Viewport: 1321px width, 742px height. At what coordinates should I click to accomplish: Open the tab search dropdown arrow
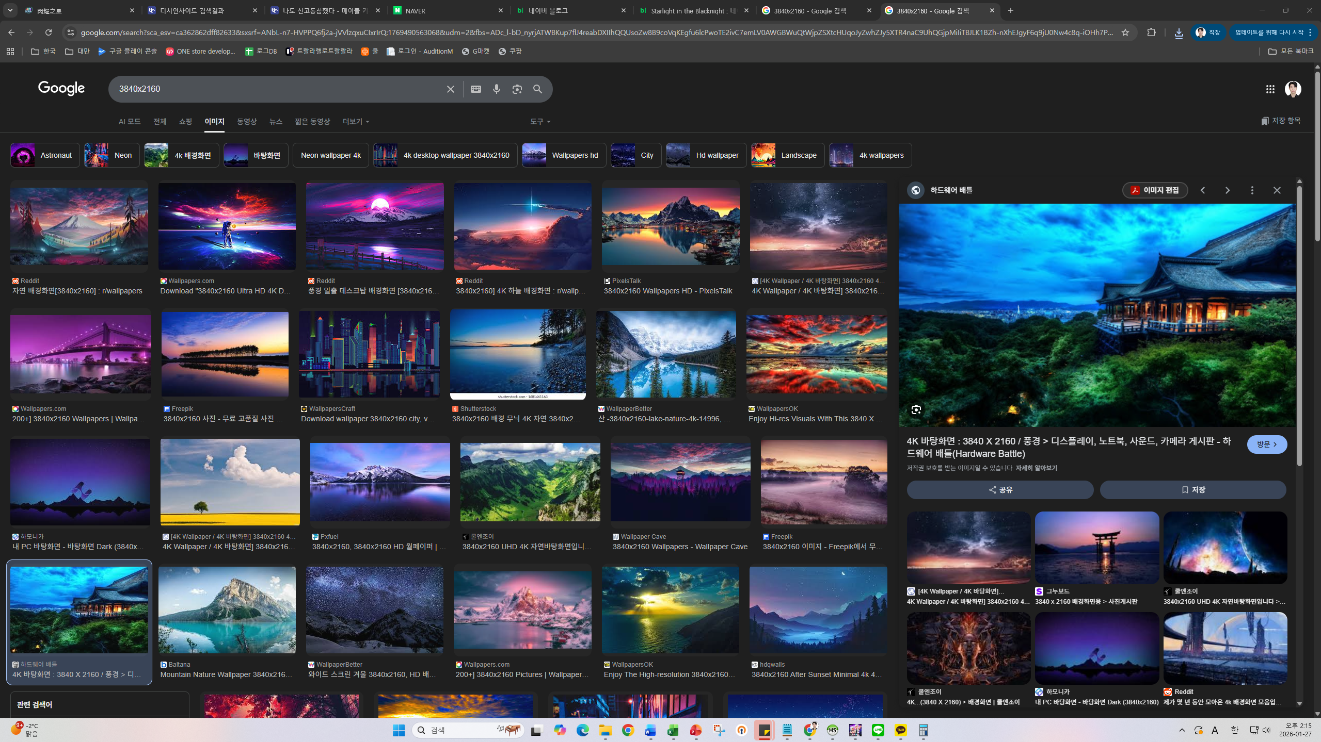click(x=10, y=10)
